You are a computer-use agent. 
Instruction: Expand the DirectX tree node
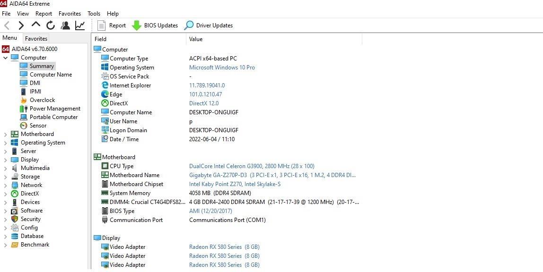(x=5, y=194)
